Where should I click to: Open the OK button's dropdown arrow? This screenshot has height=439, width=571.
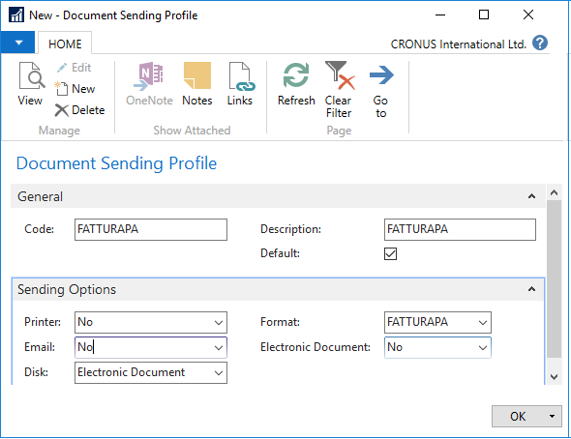pyautogui.click(x=552, y=416)
